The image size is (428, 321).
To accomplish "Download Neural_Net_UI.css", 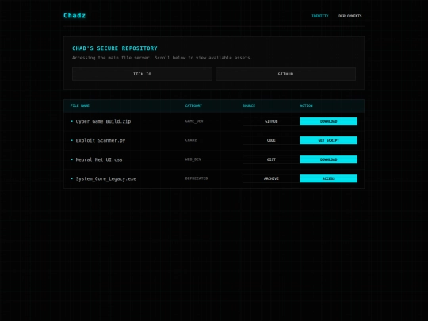I will pos(328,159).
